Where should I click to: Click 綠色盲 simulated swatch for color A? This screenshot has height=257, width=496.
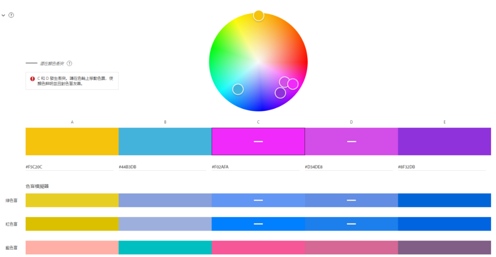coord(72,201)
